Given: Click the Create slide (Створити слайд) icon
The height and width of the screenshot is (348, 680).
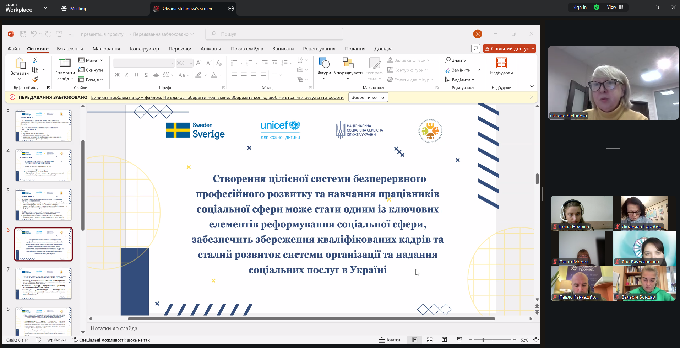Looking at the screenshot, I should tap(65, 63).
